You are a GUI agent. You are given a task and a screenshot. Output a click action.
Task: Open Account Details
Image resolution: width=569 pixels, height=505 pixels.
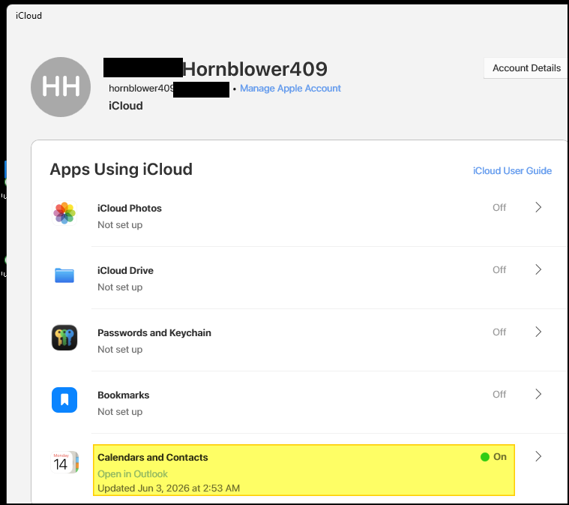(526, 68)
